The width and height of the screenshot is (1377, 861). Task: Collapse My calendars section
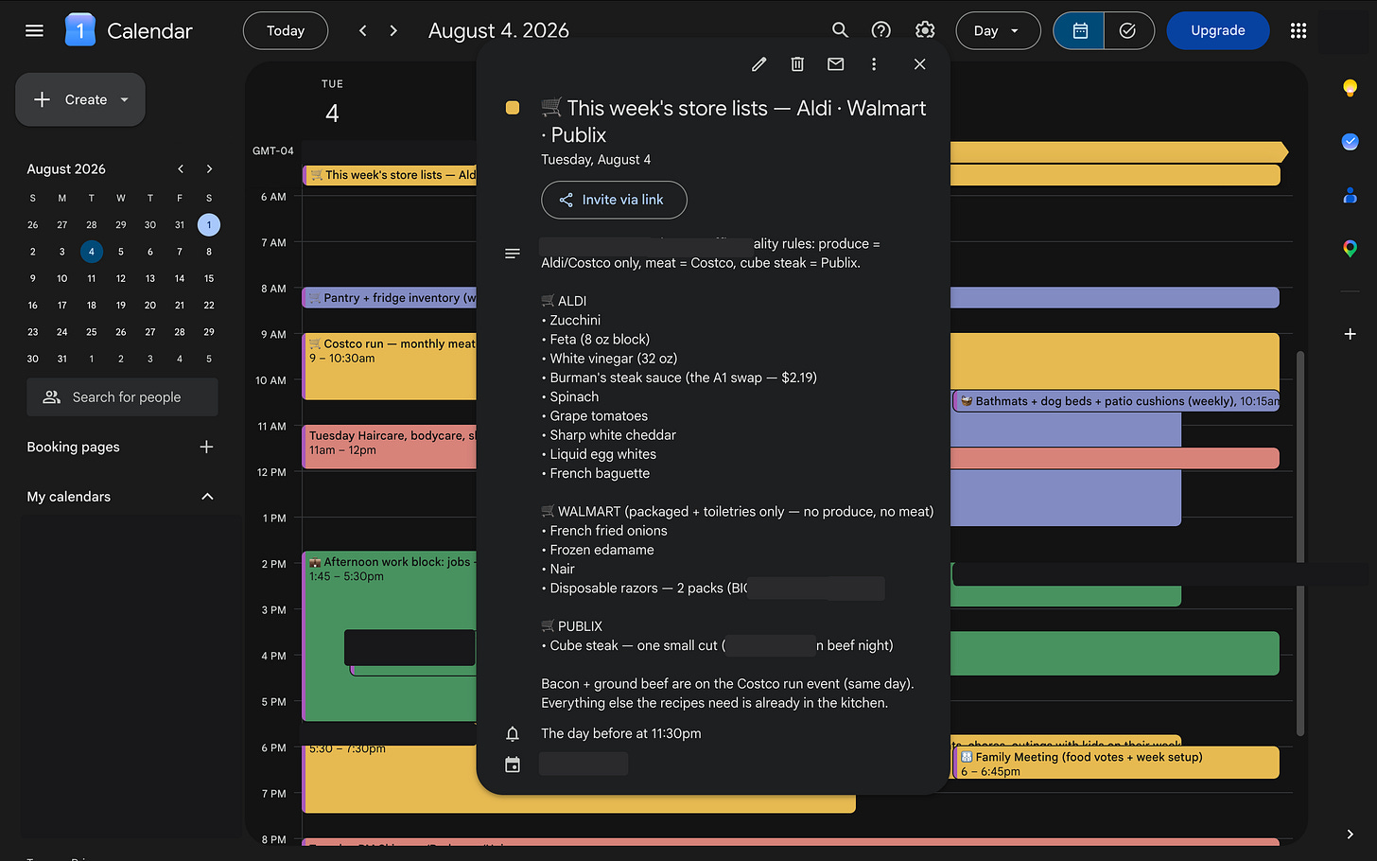coord(207,497)
